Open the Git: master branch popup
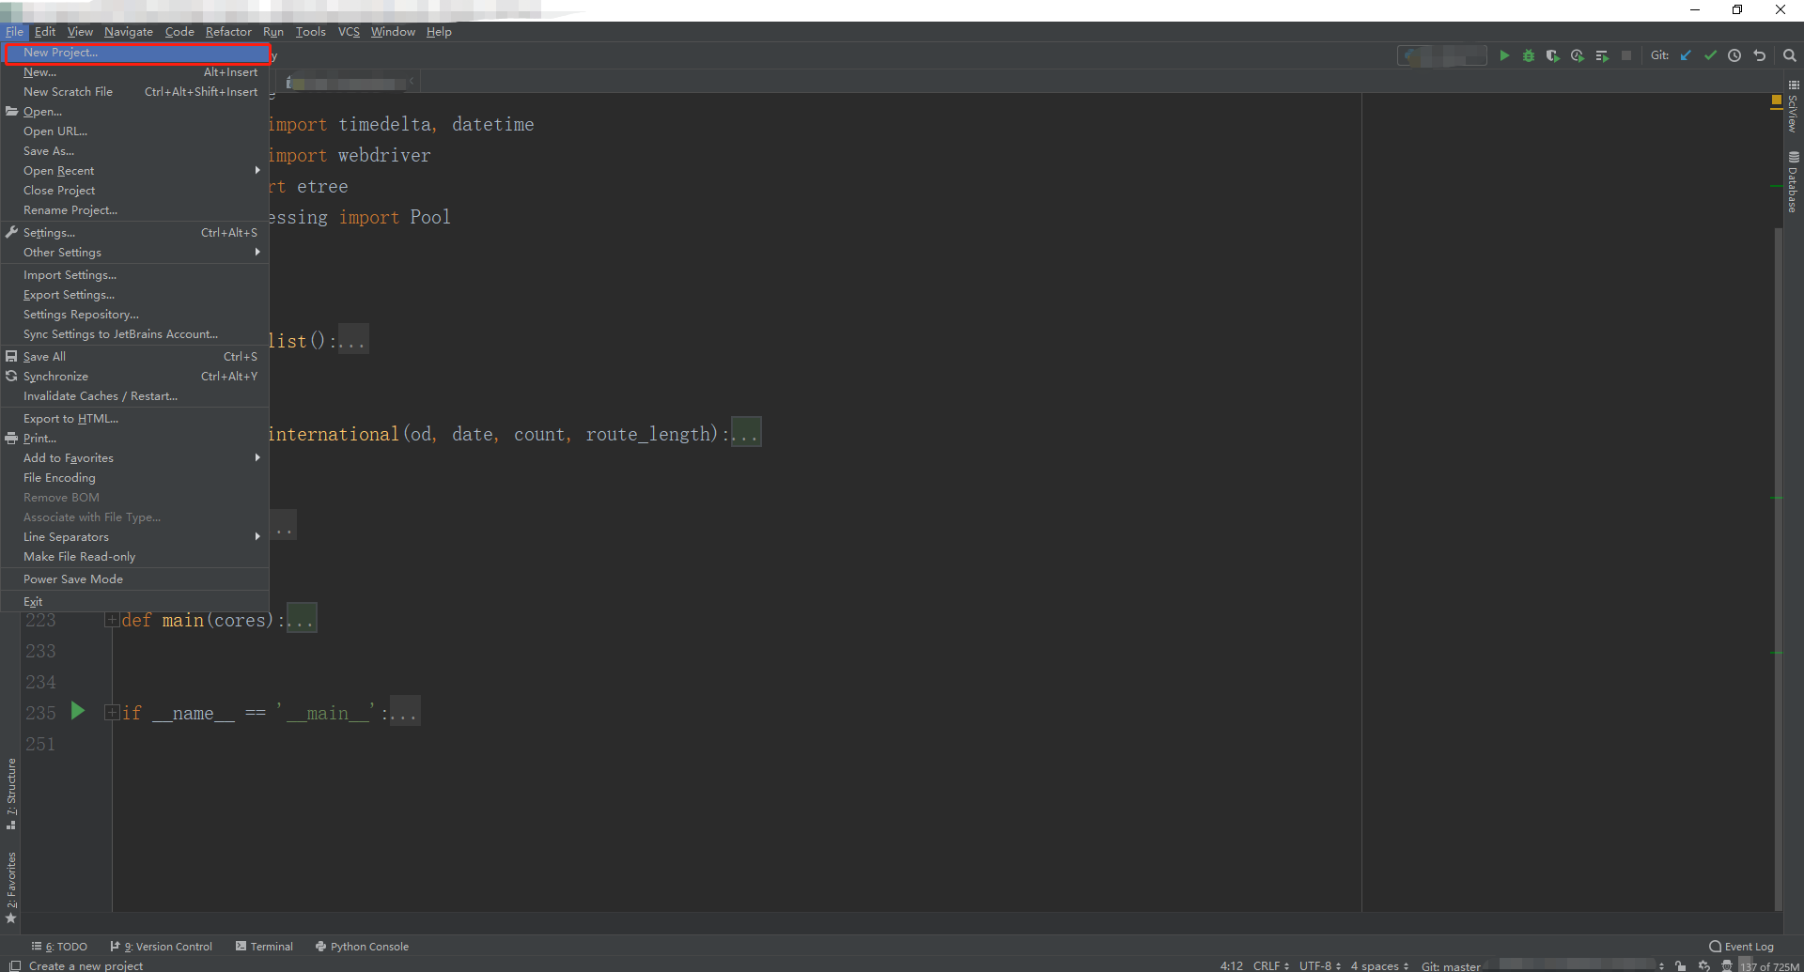This screenshot has width=1804, height=972. coord(1451,965)
